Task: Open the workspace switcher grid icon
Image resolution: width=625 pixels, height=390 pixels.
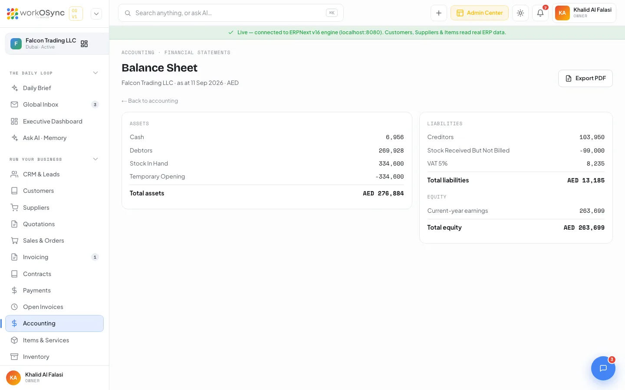Action: coord(84,44)
